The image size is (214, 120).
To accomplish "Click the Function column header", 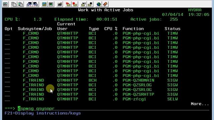I will 133,29.
